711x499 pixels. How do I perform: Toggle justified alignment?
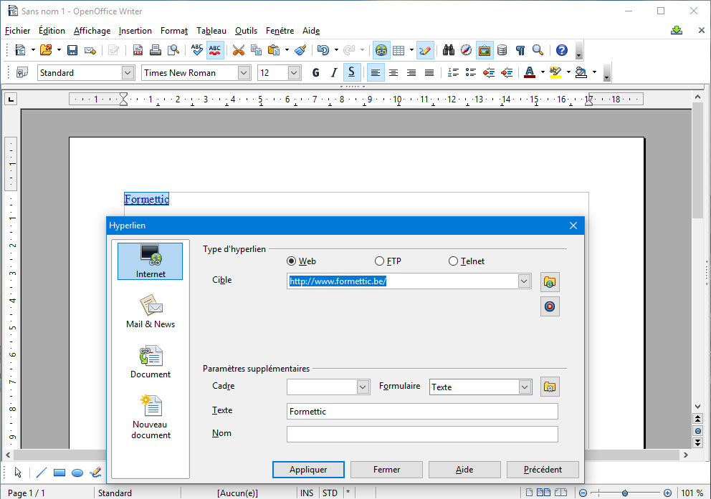point(429,72)
